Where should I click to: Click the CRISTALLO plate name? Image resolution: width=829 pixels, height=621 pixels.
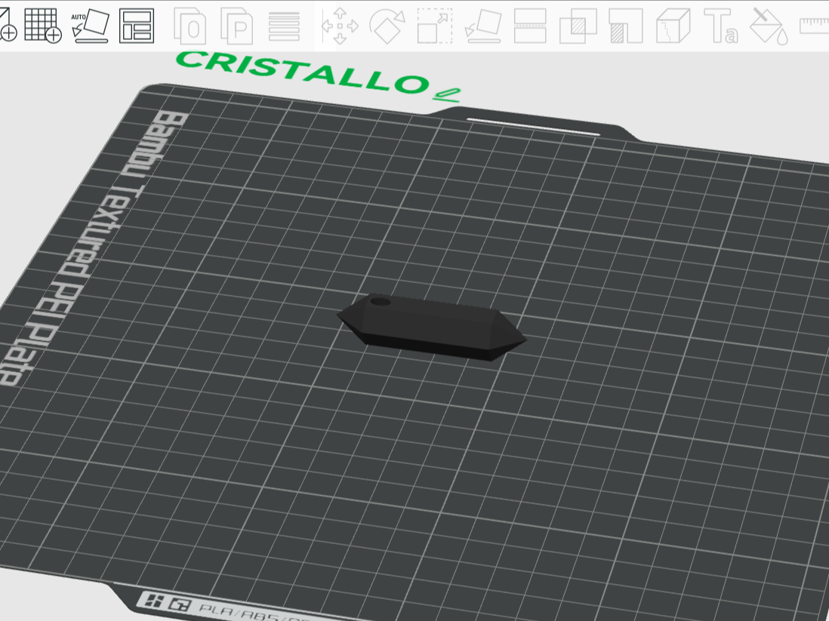click(x=302, y=72)
